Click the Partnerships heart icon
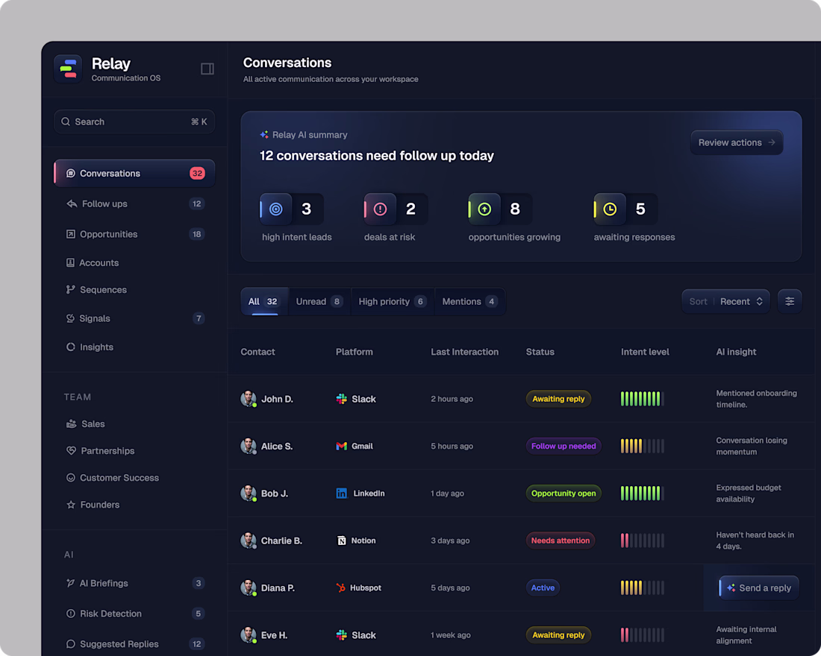Viewport: 821px width, 656px height. tap(71, 450)
